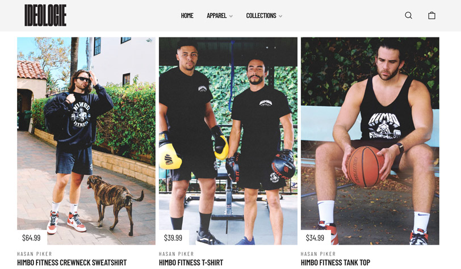461x269 pixels.
Task: Click the $64.99 price tag
Action: 31,238
